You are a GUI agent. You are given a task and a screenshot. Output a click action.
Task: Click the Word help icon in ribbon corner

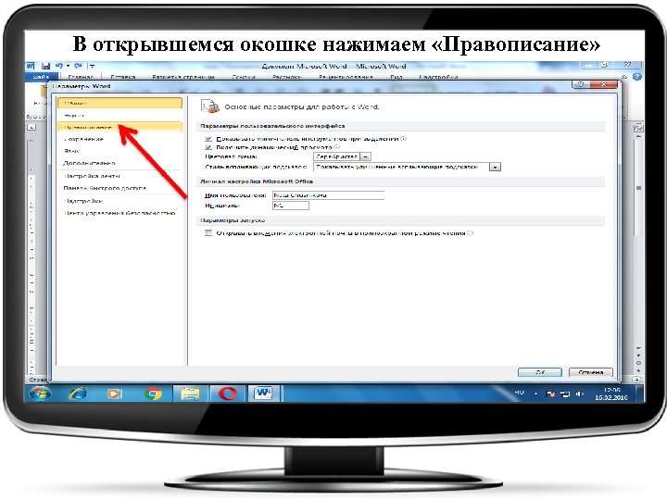click(636, 77)
